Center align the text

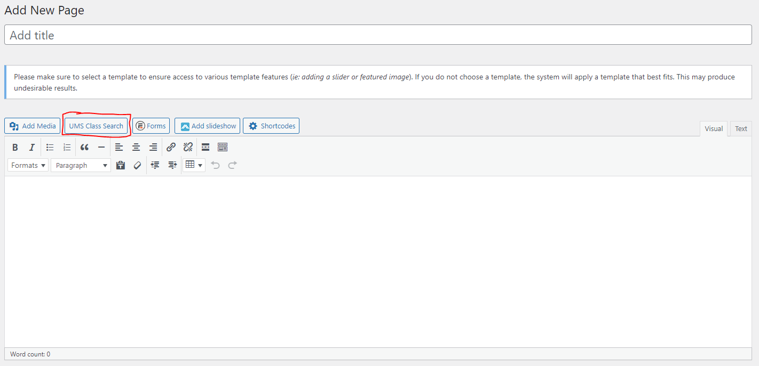(x=136, y=148)
